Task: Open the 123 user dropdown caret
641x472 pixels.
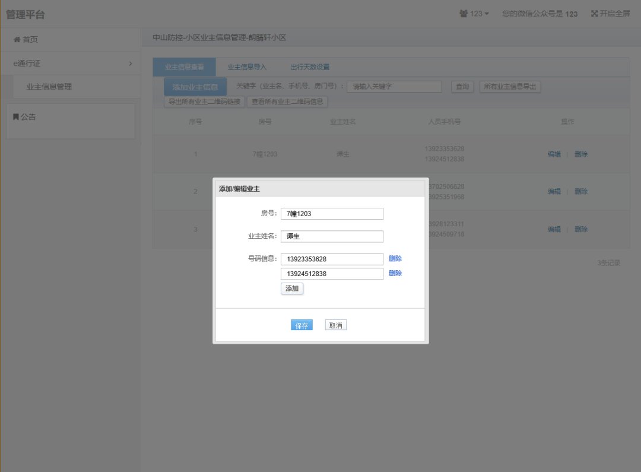Action: click(487, 14)
